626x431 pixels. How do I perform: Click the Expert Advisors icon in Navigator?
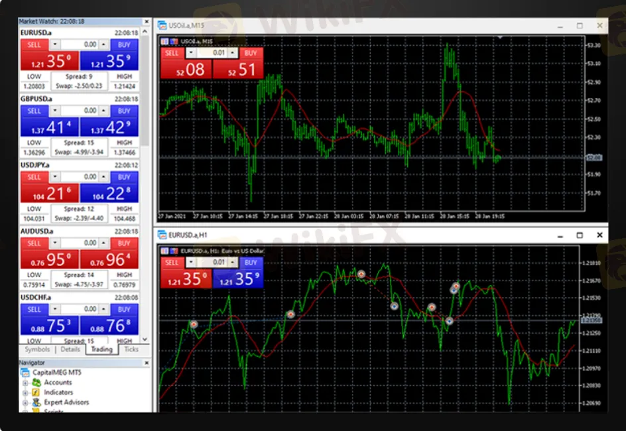(36, 402)
